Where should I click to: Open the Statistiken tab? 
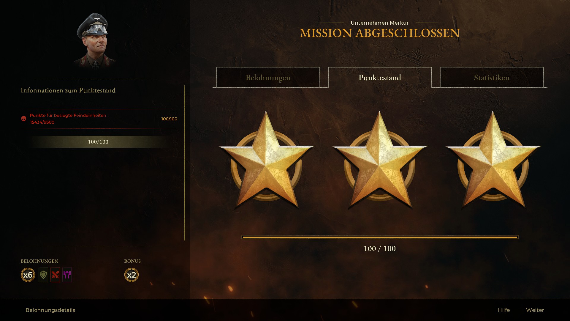tap(492, 77)
